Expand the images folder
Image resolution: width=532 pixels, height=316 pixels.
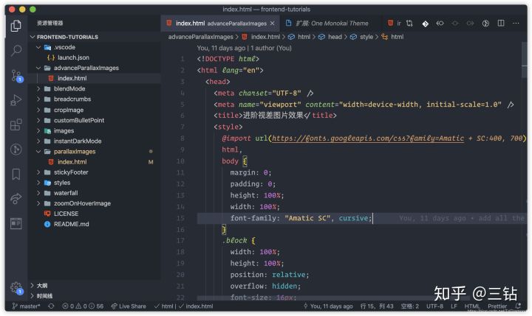(x=38, y=130)
